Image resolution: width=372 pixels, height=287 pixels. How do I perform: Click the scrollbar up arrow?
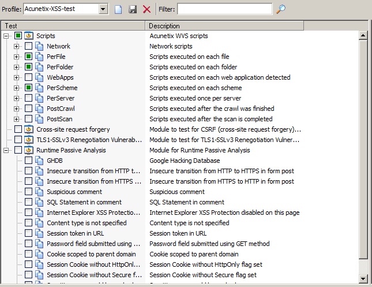coord(363,36)
